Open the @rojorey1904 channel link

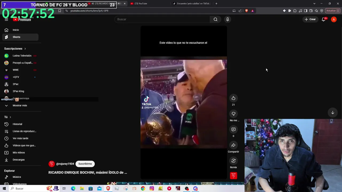tap(65, 164)
